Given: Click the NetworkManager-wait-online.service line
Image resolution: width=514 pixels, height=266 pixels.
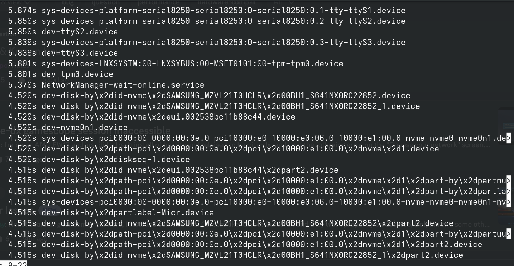Looking at the screenshot, I should click(x=106, y=85).
